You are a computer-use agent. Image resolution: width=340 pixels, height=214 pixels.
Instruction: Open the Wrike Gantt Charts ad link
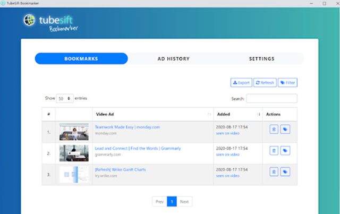pyautogui.click(x=121, y=169)
